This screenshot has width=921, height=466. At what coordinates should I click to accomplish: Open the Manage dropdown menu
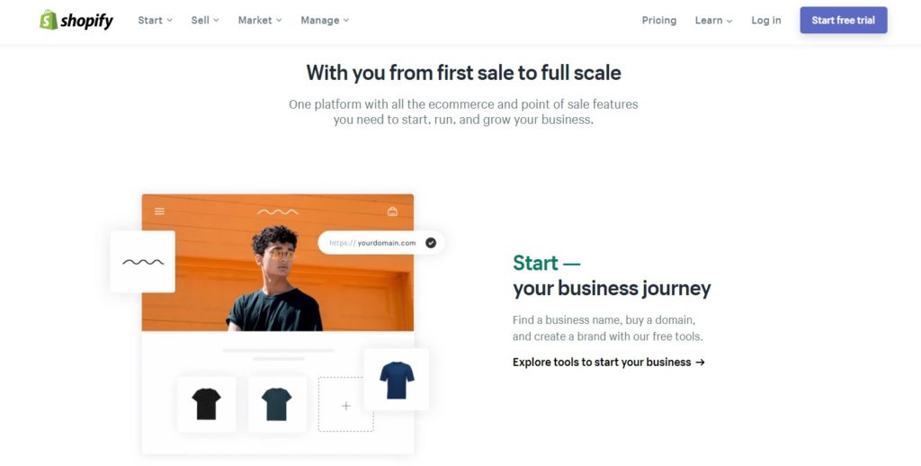click(325, 20)
